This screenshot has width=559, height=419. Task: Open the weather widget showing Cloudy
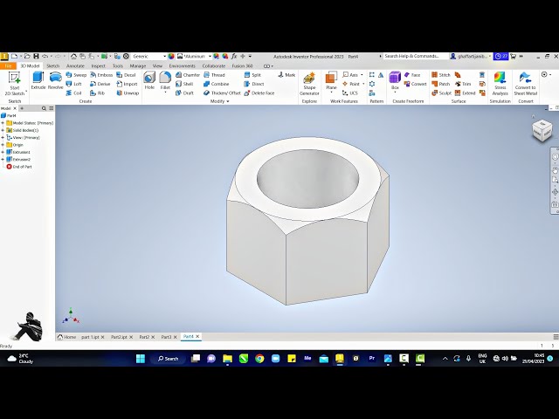pos(20,359)
